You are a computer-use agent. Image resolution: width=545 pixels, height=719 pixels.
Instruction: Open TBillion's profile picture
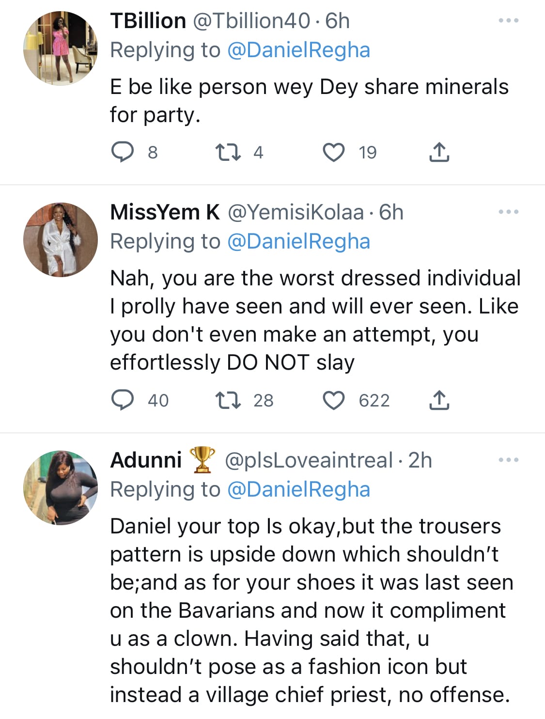61,48
